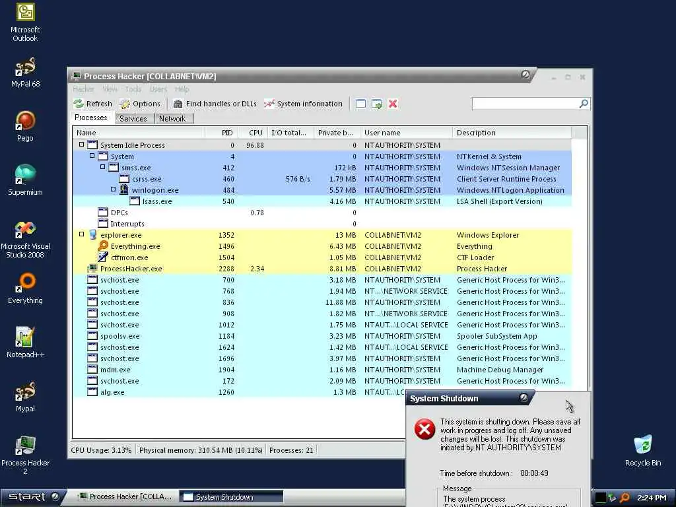The image size is (676, 507).
Task: Open the Supermium desktop shortcut
Action: pos(25,180)
